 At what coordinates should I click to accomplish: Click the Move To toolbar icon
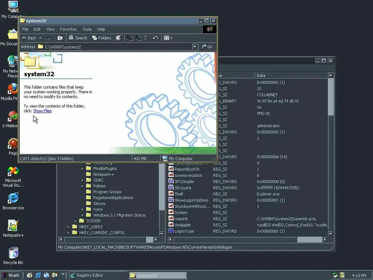pos(130,38)
